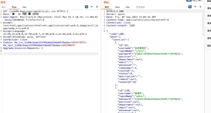Image resolution: width=211 pixels, height=113 pixels.
Task: Click the "isystem":1 JSON field
Action: click(126, 71)
